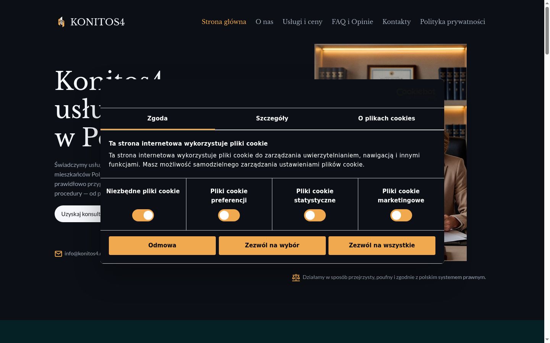Click Zezwól na wszystkie button

tap(382, 245)
